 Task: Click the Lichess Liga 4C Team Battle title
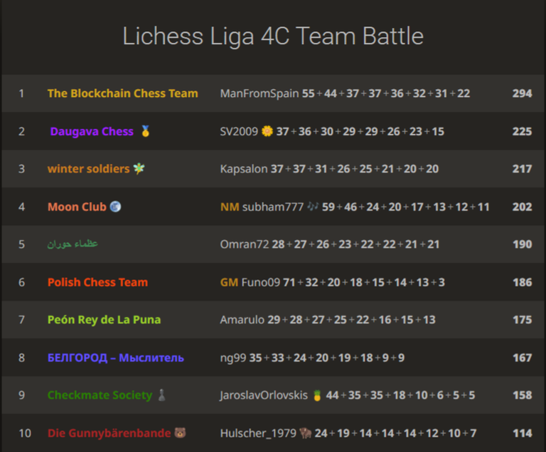pyautogui.click(x=273, y=36)
